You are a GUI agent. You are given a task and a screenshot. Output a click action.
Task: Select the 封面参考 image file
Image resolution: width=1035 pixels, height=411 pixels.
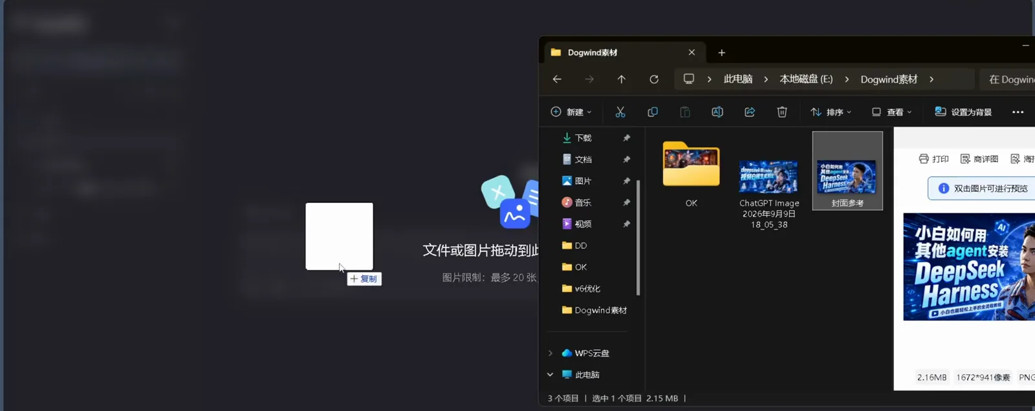click(847, 171)
